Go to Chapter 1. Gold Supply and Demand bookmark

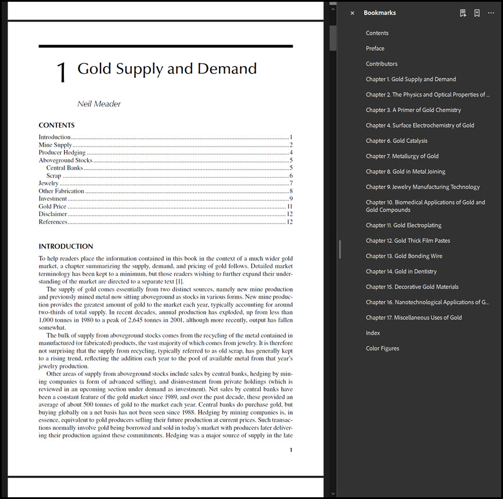click(411, 79)
